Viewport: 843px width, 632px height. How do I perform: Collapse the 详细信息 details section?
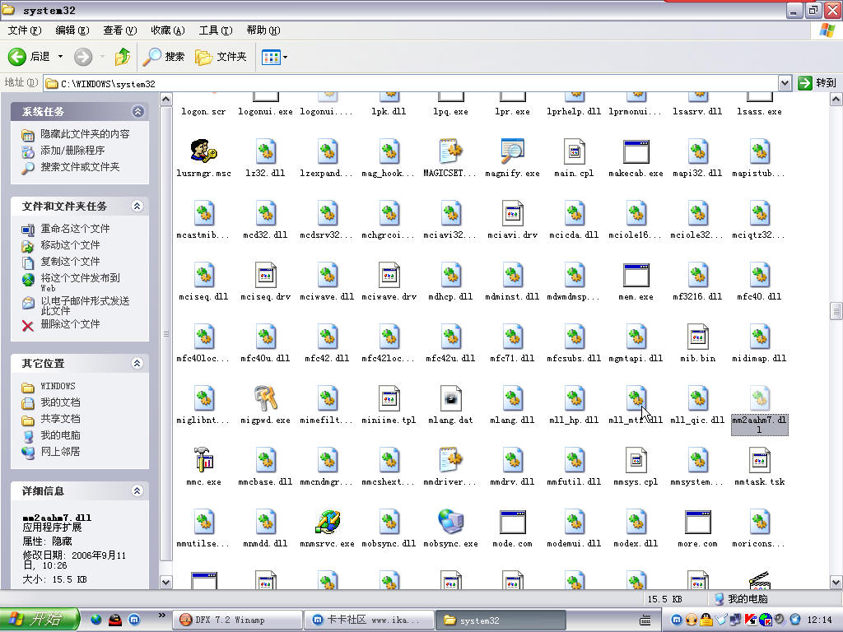(x=137, y=490)
